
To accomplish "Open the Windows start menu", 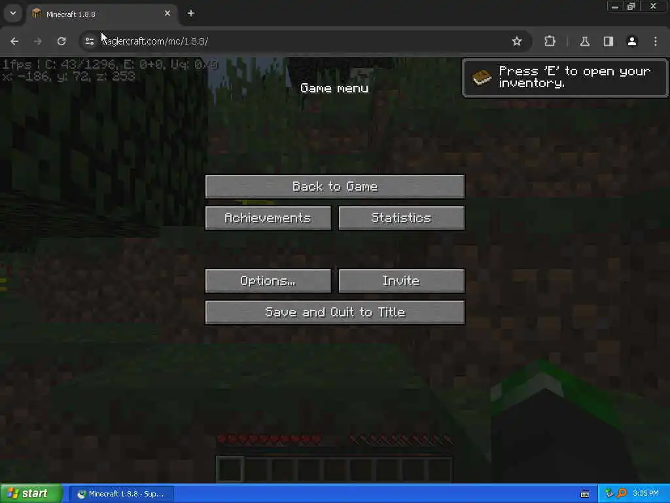I will pyautogui.click(x=31, y=494).
